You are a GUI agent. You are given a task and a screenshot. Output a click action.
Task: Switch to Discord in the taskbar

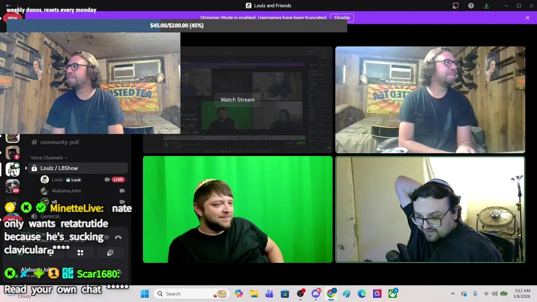(316, 294)
